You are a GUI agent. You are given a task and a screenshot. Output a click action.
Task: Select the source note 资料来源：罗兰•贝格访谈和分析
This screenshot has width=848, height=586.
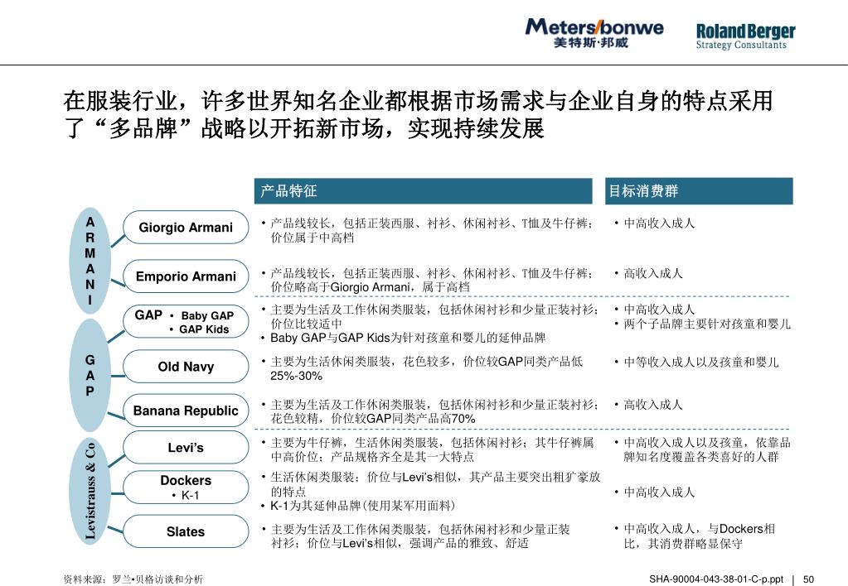pos(133,579)
